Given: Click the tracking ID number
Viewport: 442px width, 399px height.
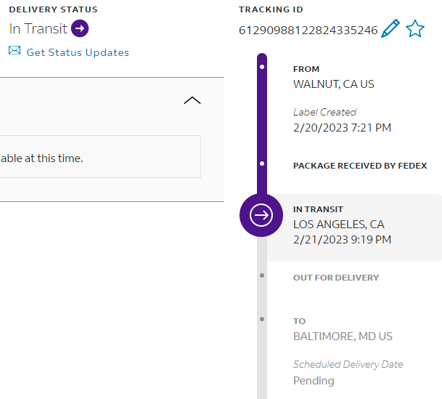Looking at the screenshot, I should coord(308,31).
